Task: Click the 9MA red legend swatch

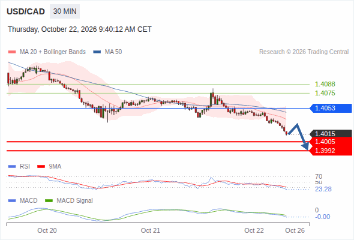Action: pyautogui.click(x=41, y=167)
